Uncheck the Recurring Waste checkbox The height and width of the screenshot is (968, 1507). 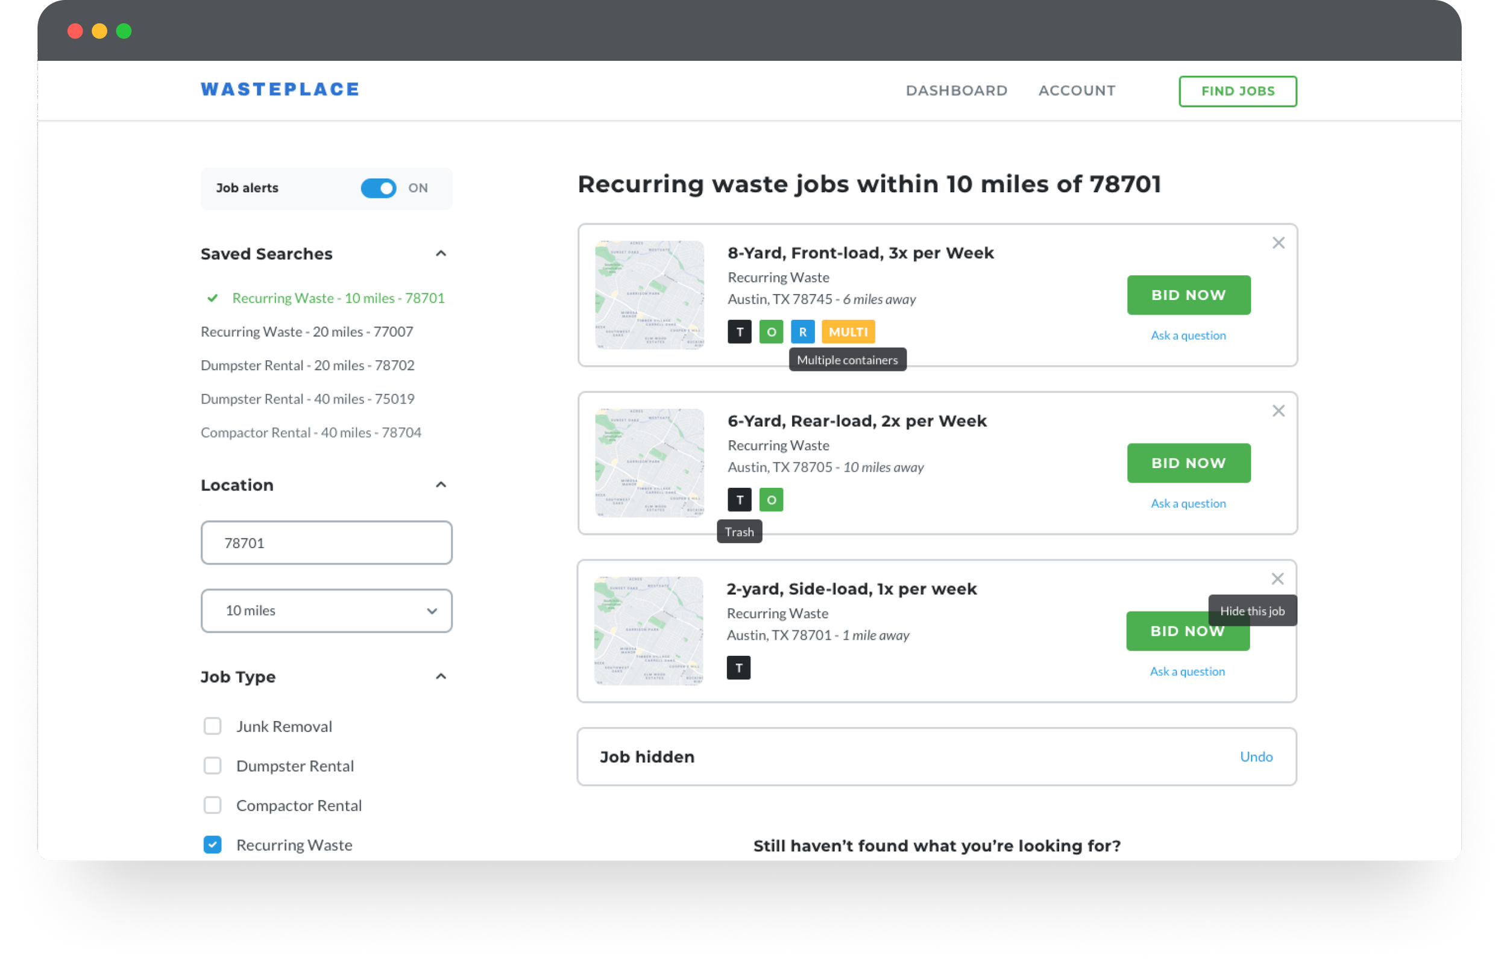[x=213, y=844]
